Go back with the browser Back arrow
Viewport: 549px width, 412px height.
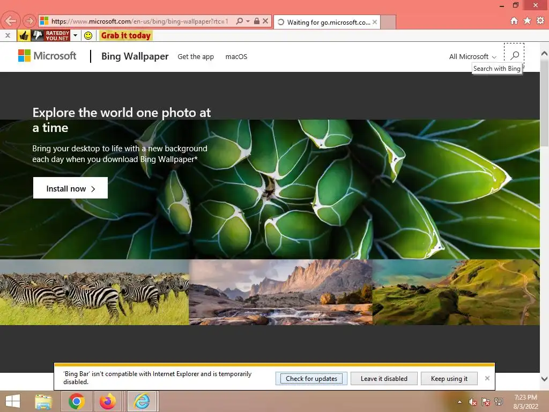point(11,21)
